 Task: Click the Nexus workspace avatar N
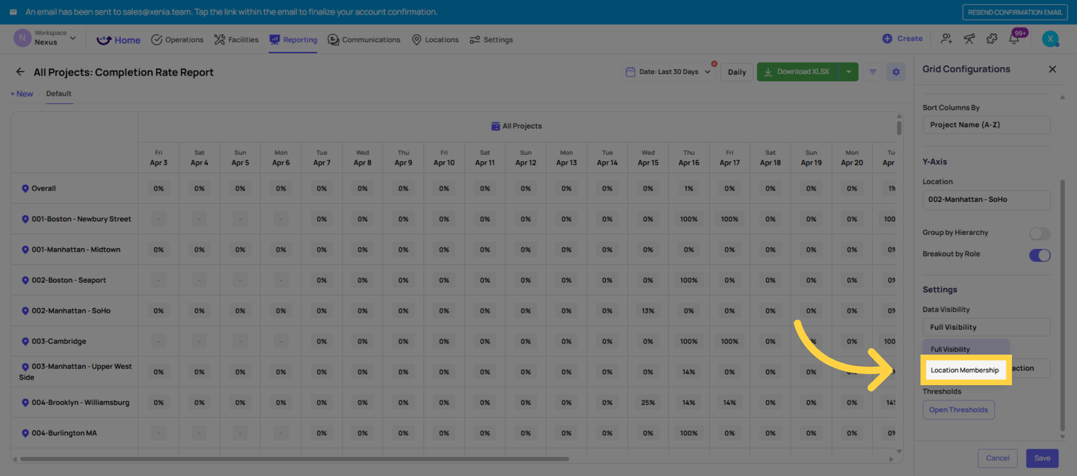click(x=22, y=38)
